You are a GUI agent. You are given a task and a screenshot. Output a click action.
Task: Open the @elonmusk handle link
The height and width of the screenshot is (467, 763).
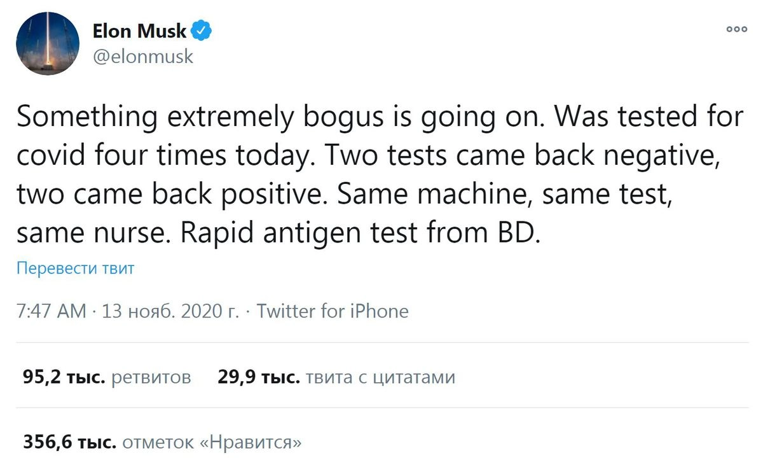click(142, 57)
